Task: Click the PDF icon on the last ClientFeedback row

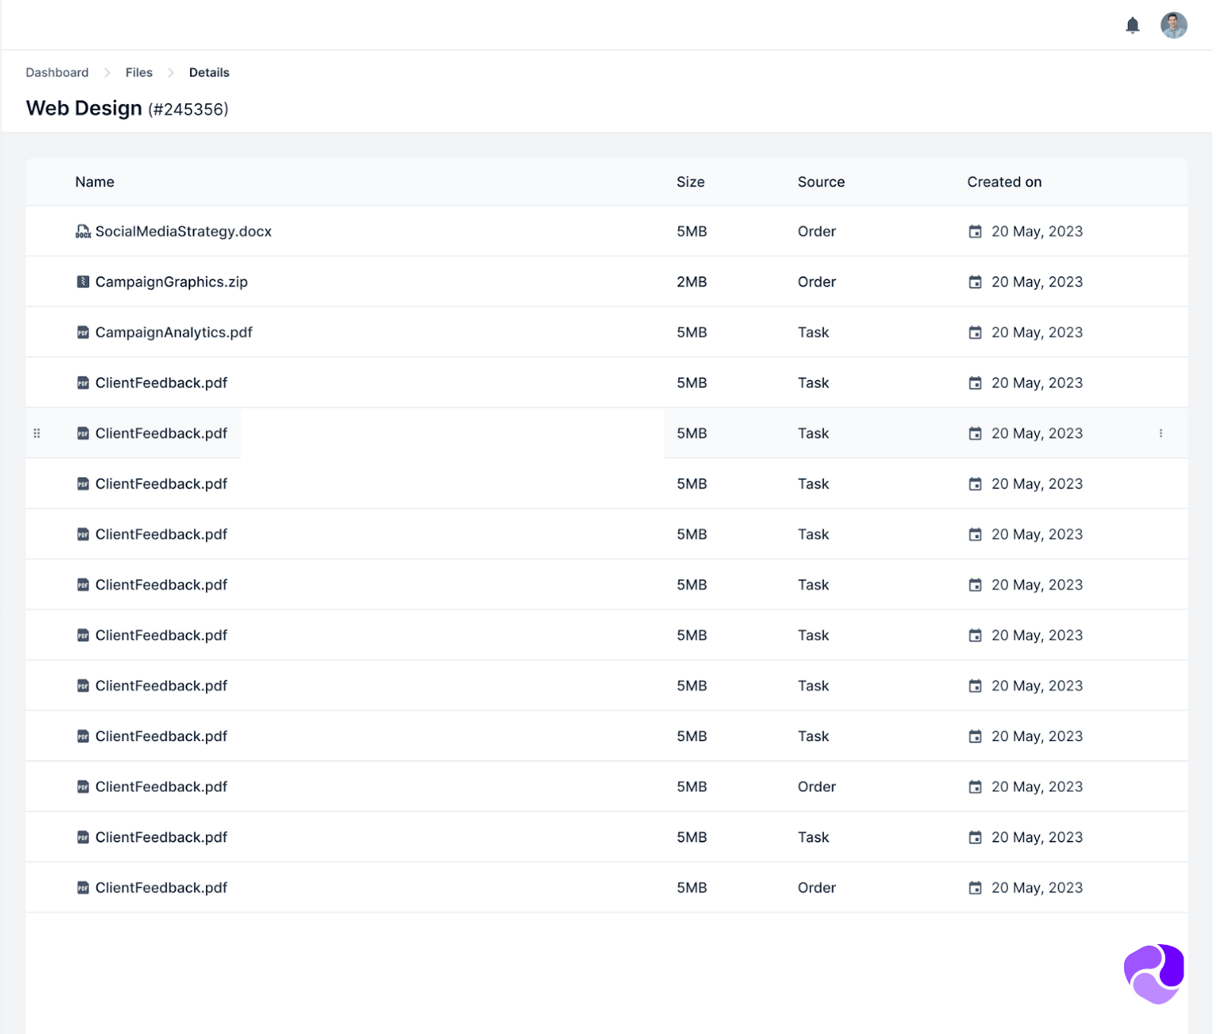Action: 82,887
